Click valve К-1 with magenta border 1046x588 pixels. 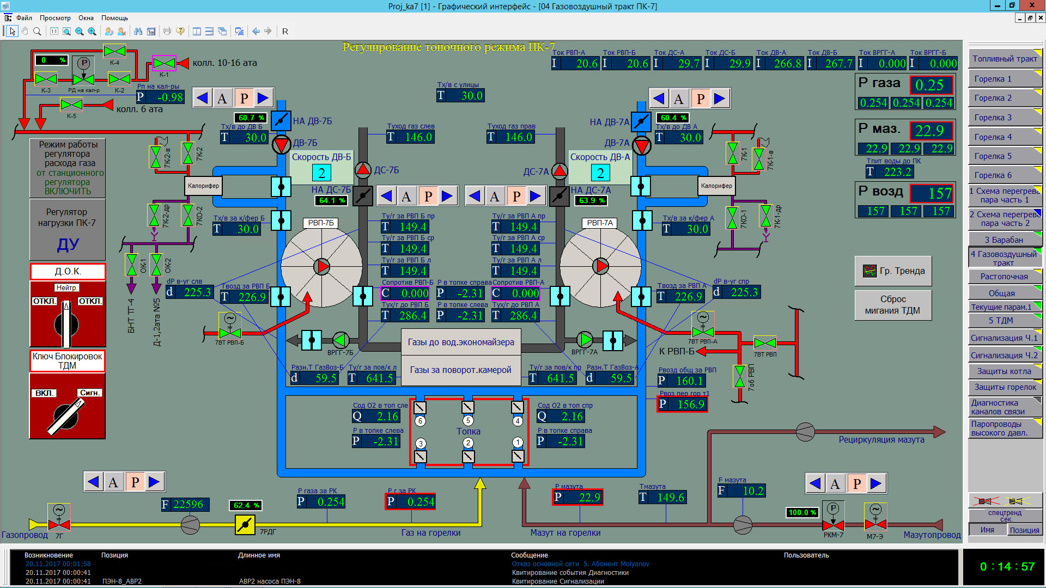pyautogui.click(x=164, y=63)
